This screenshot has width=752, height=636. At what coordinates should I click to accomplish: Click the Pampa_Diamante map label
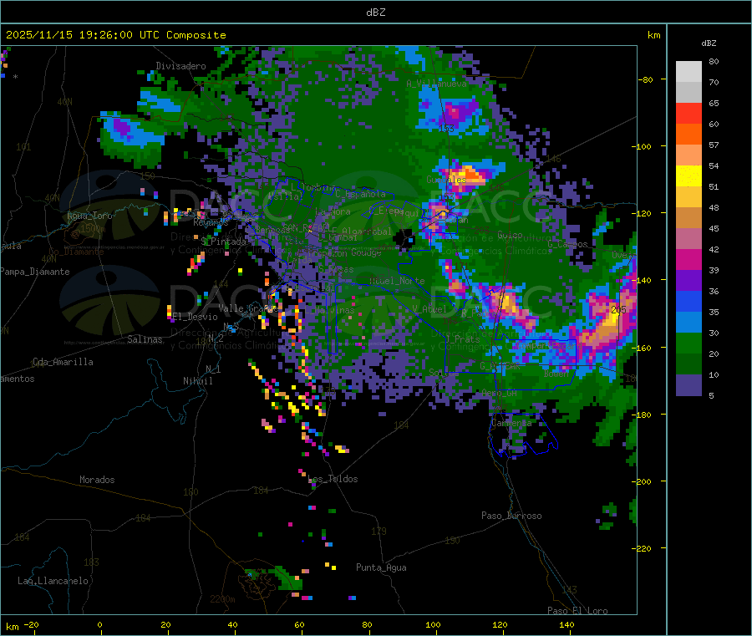tap(35, 272)
